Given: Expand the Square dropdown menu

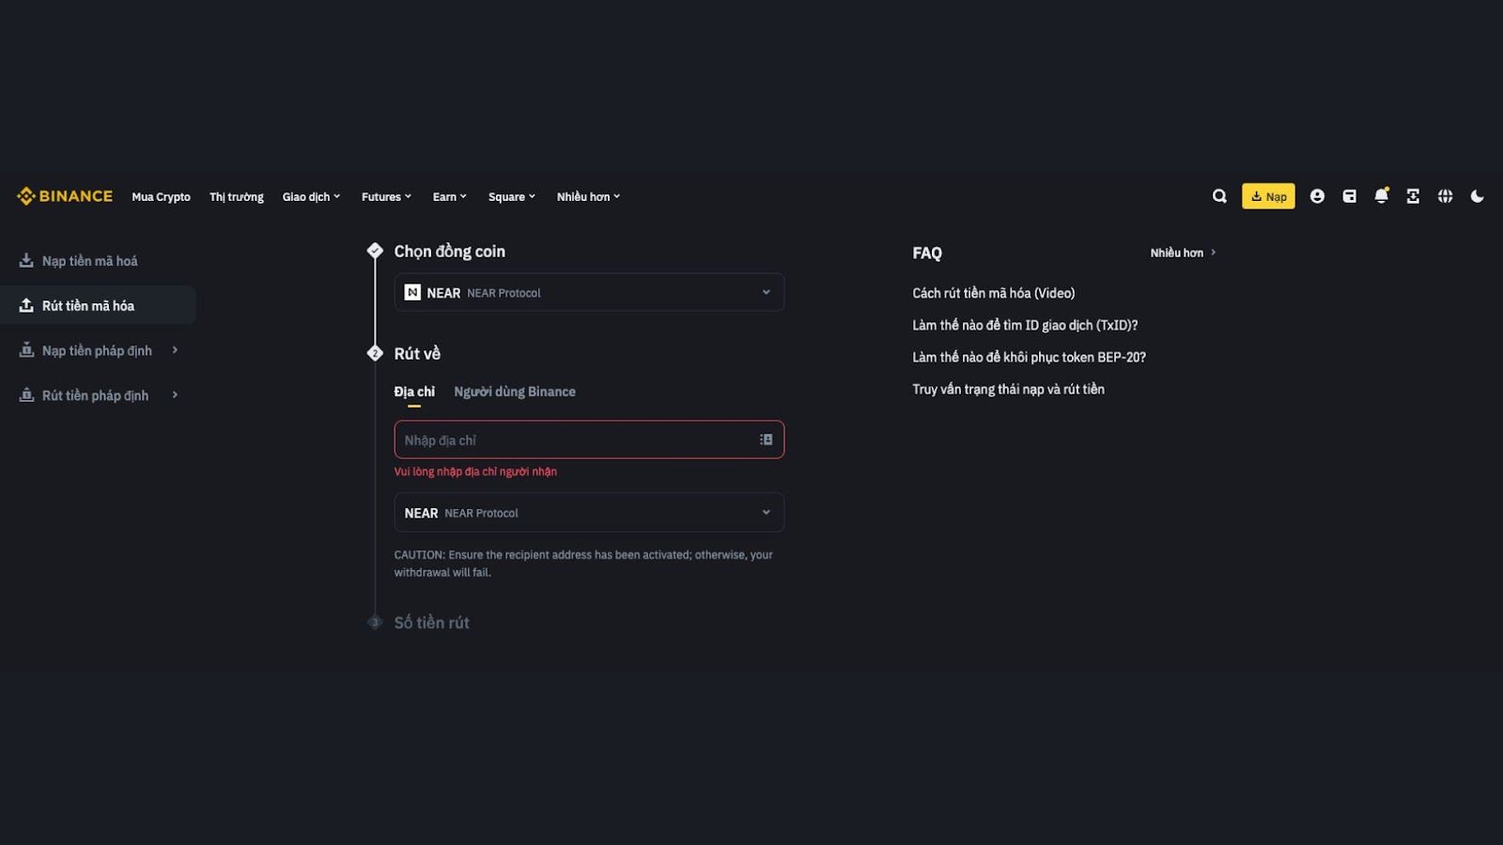Looking at the screenshot, I should pos(511,196).
